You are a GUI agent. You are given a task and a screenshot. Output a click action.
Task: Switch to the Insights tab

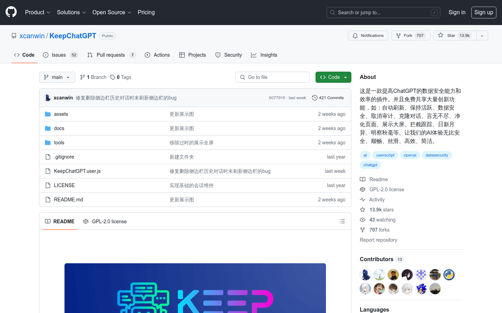pyautogui.click(x=264, y=55)
